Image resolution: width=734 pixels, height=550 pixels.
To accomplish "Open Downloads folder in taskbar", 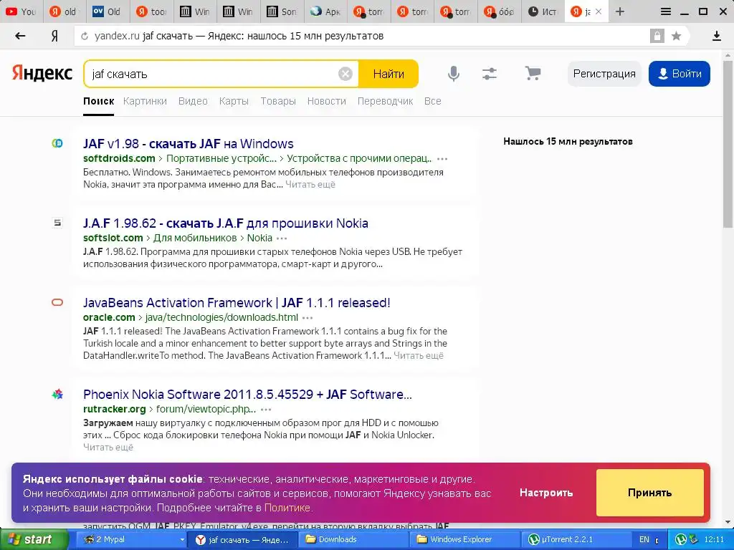I will click(353, 540).
